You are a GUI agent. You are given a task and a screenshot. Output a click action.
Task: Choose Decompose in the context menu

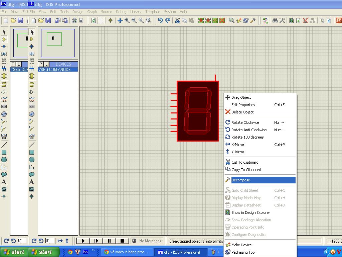coord(240,180)
